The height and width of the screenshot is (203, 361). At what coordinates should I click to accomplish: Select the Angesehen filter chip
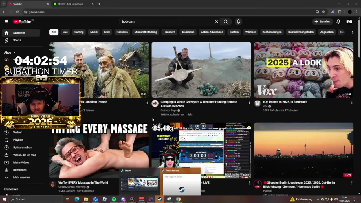pyautogui.click(x=327, y=32)
